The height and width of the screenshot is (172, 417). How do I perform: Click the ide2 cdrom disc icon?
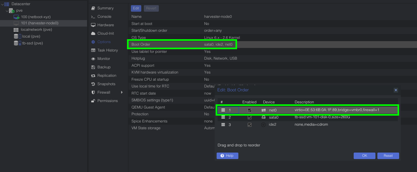[x=263, y=124]
